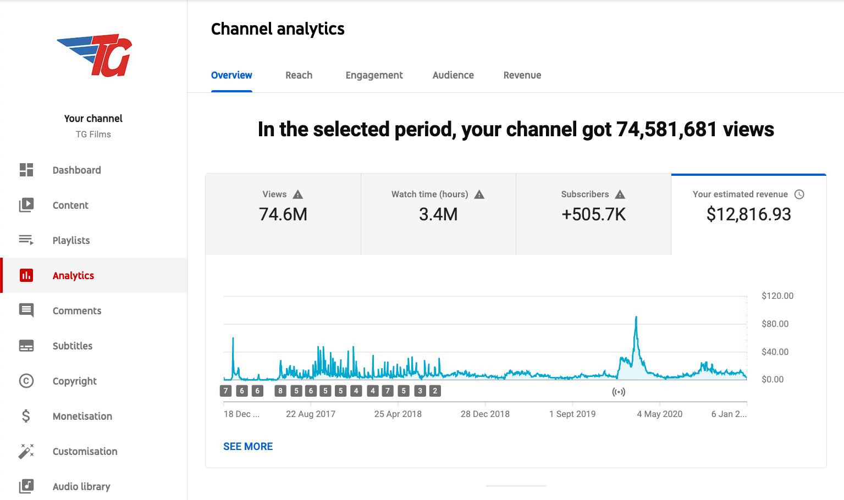Screen dimensions: 844x500
Task: Click the TG Films channel logo
Action: pos(94,55)
